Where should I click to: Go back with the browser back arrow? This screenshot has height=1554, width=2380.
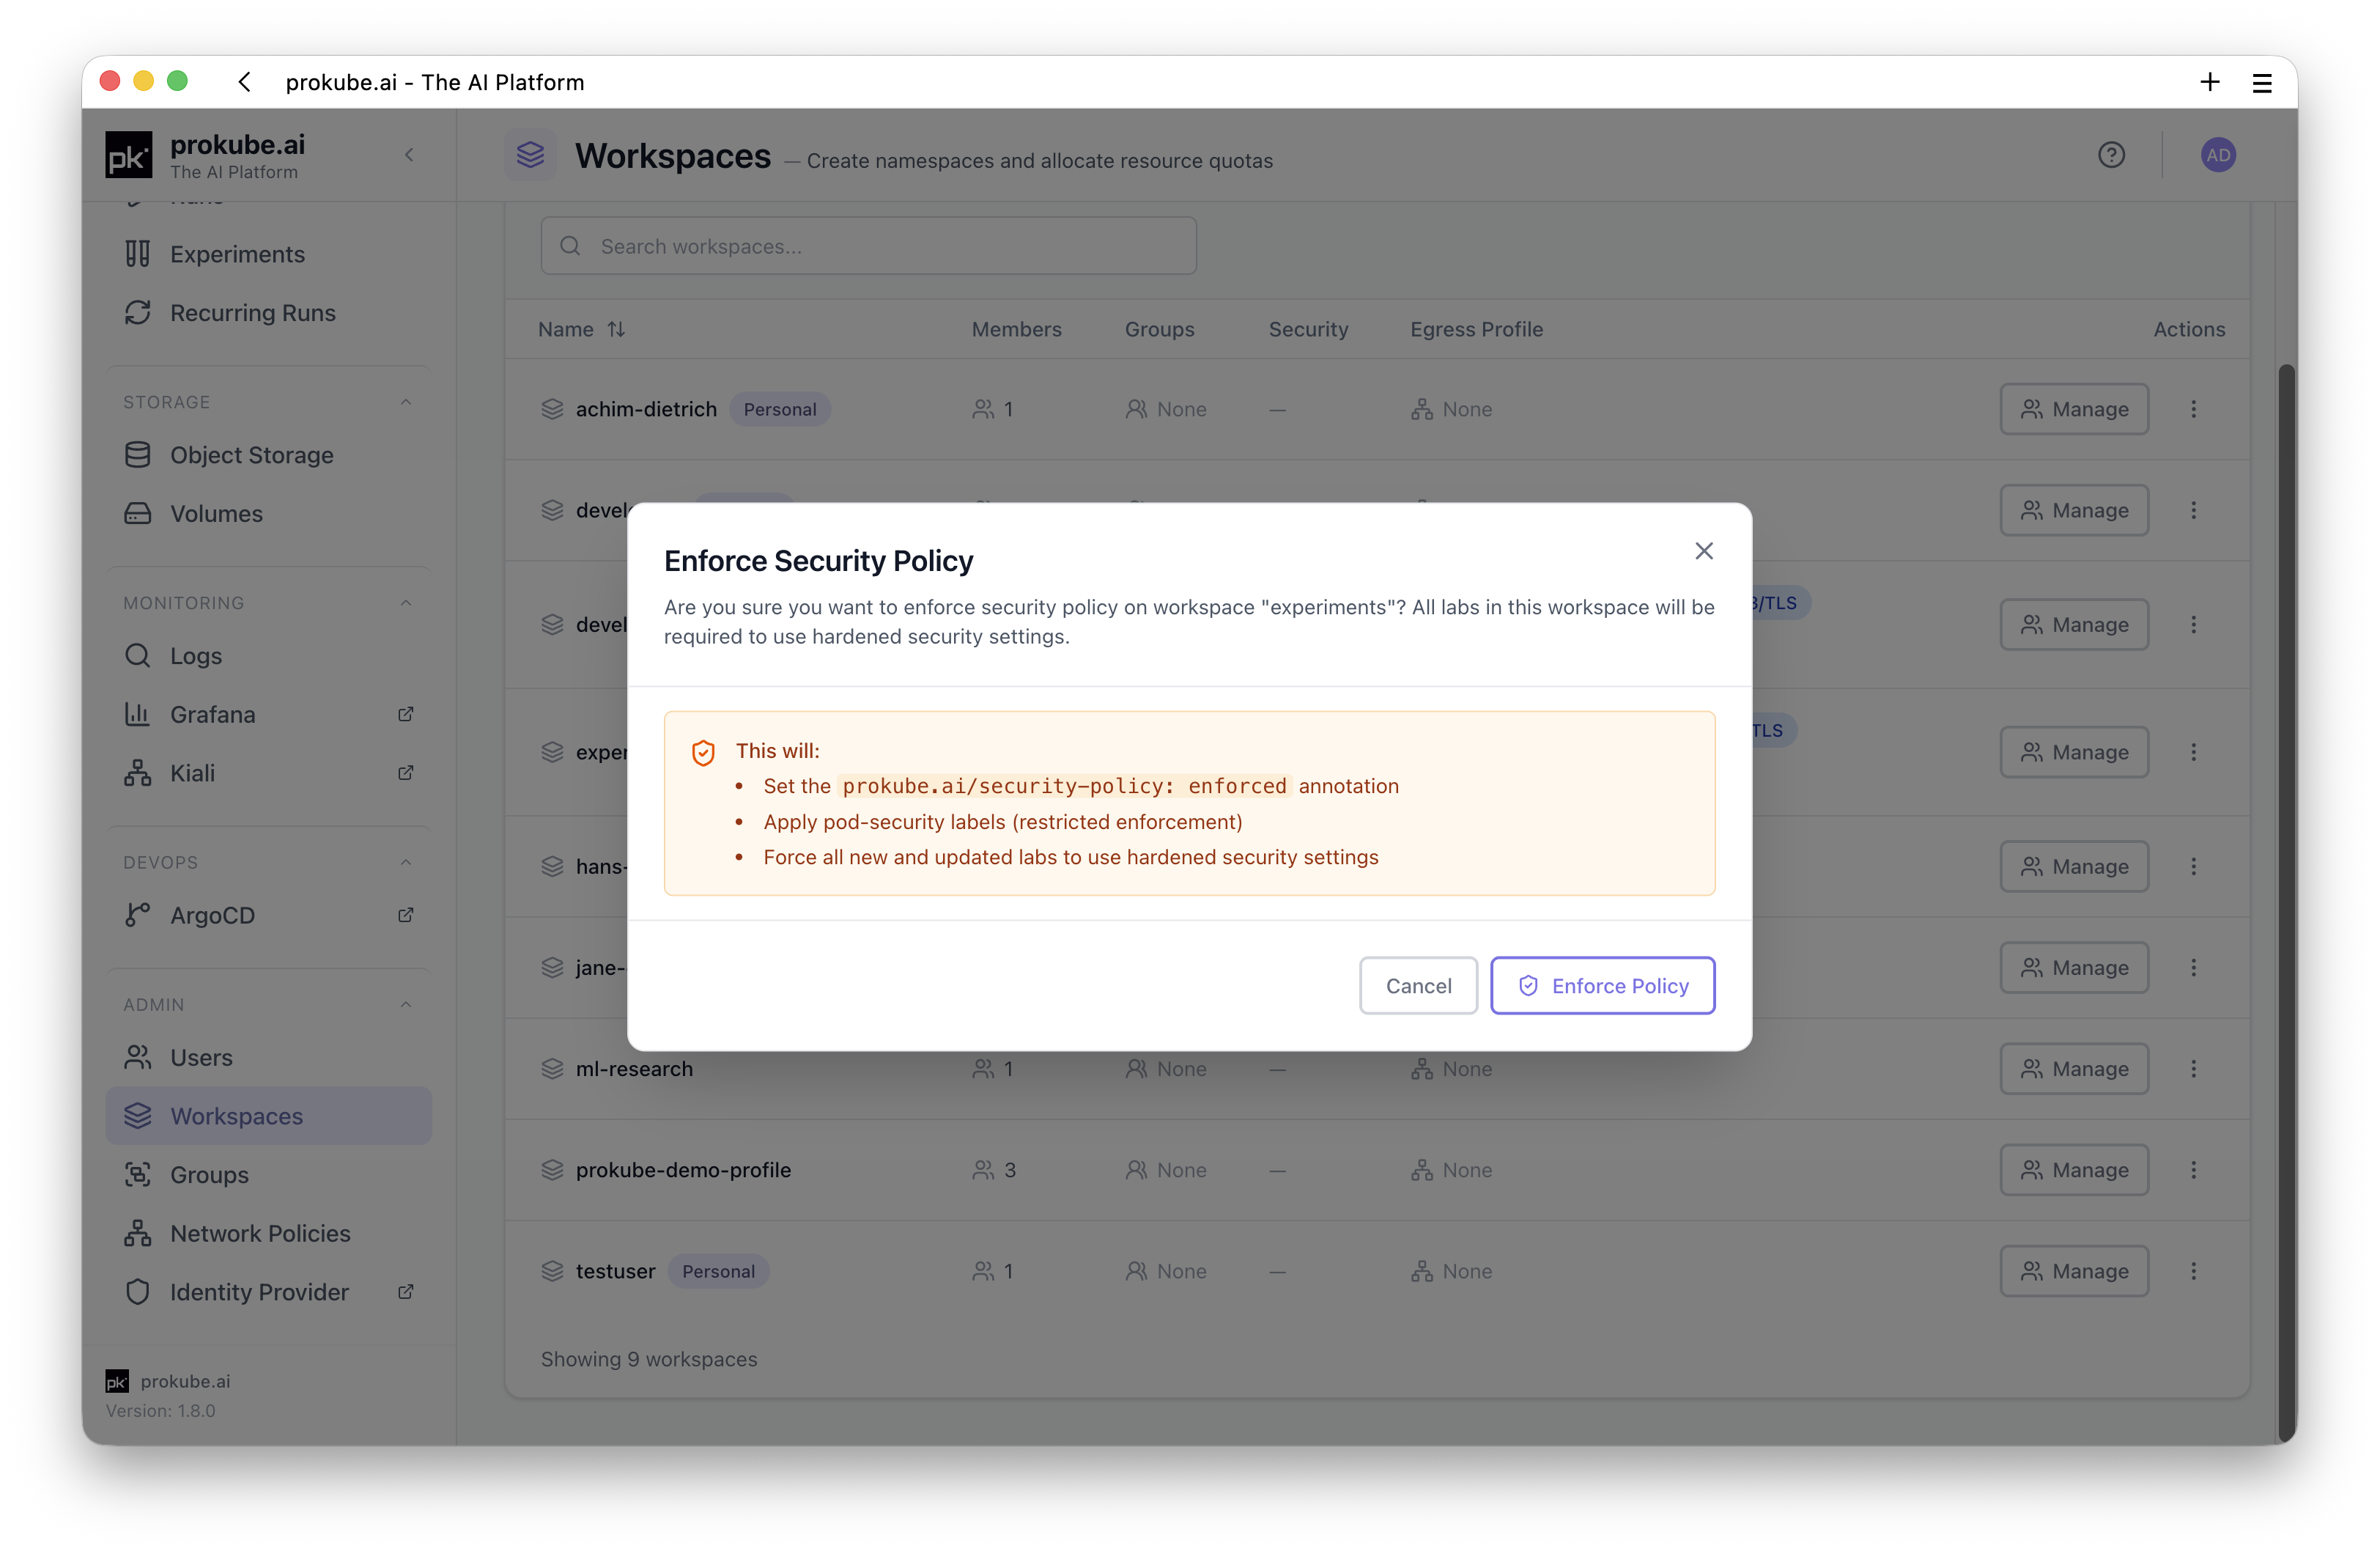(x=245, y=82)
